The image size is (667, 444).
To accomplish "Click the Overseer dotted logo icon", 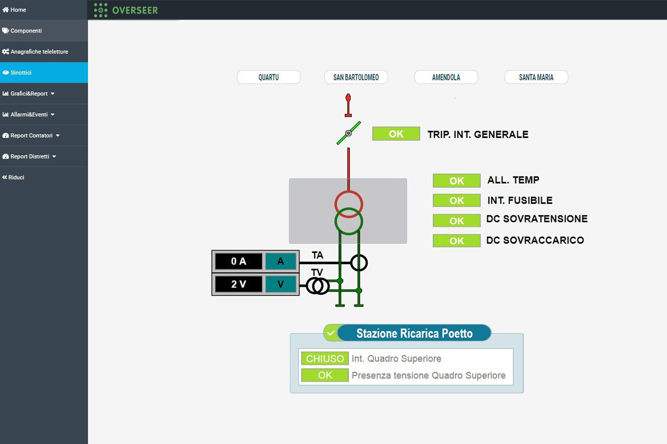I will 101,10.
